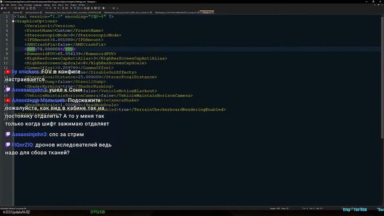Viewport: 384px width, 216px height.
Task: Click the Paste toolbar icon
Action: click(x=34, y=8)
